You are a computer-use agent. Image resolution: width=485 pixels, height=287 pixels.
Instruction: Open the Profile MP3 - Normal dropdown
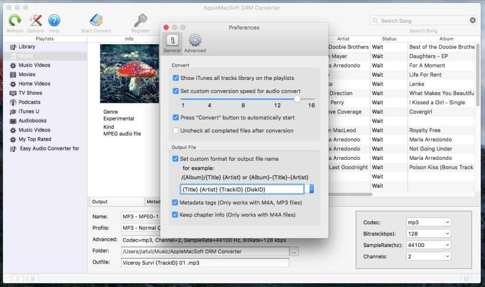point(141,228)
